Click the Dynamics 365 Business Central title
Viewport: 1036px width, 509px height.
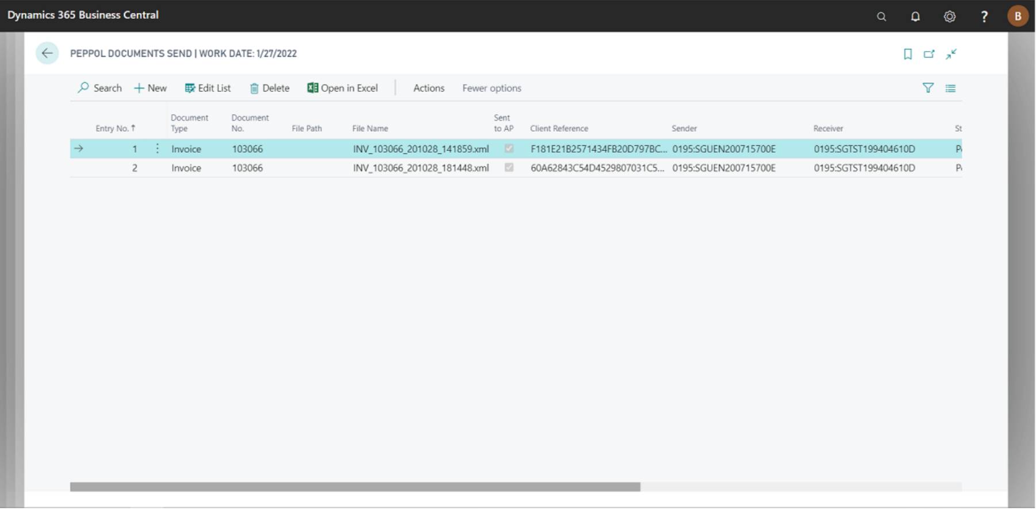point(83,15)
